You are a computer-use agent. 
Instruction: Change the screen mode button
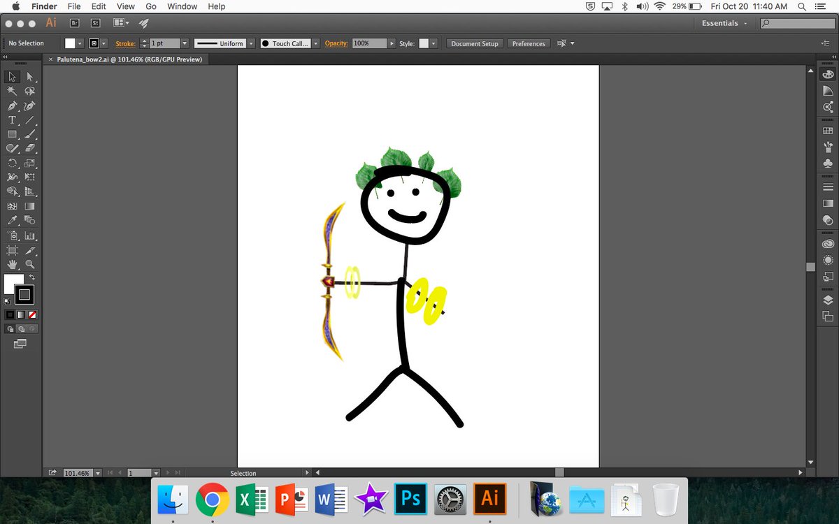click(20, 344)
